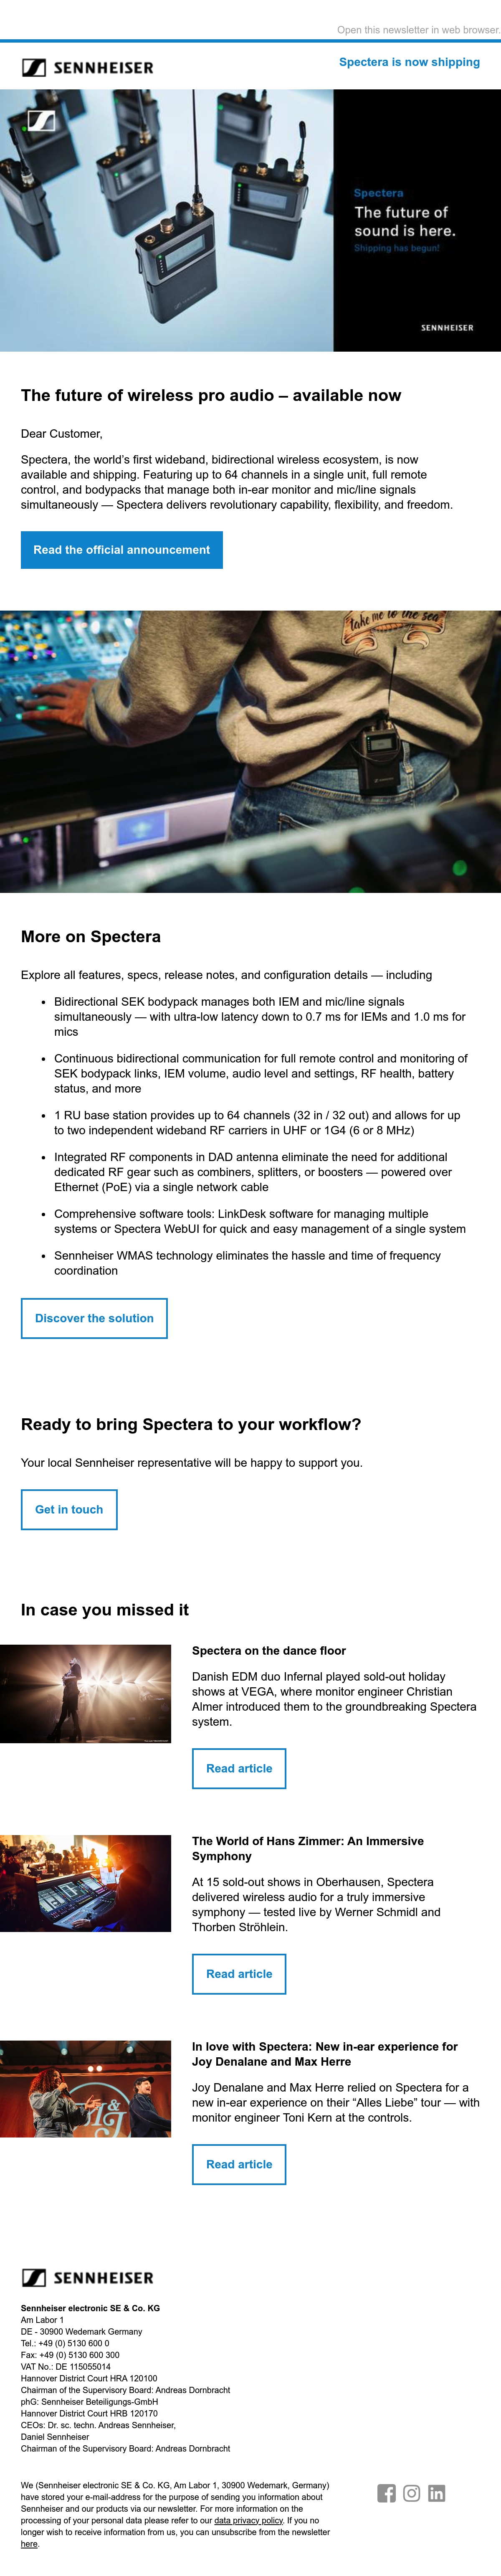Click 'here' to unsubscribe from newsletter
501x2576 pixels.
[x=29, y=2544]
